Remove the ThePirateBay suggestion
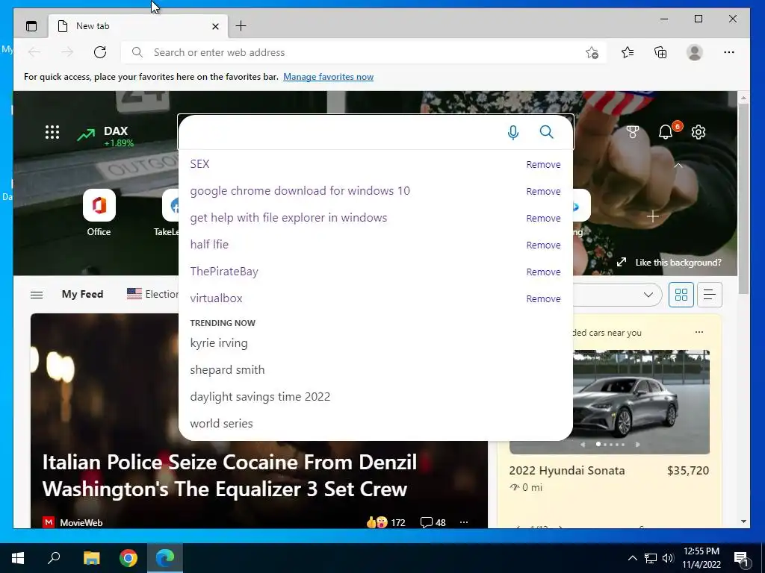Image resolution: width=765 pixels, height=573 pixels. [543, 272]
